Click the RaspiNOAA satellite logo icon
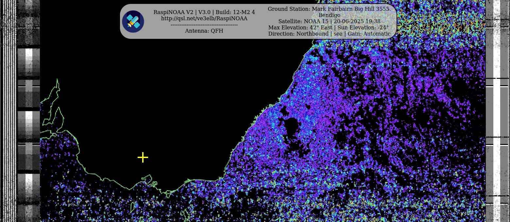The height and width of the screenshot is (222, 510). [x=133, y=22]
